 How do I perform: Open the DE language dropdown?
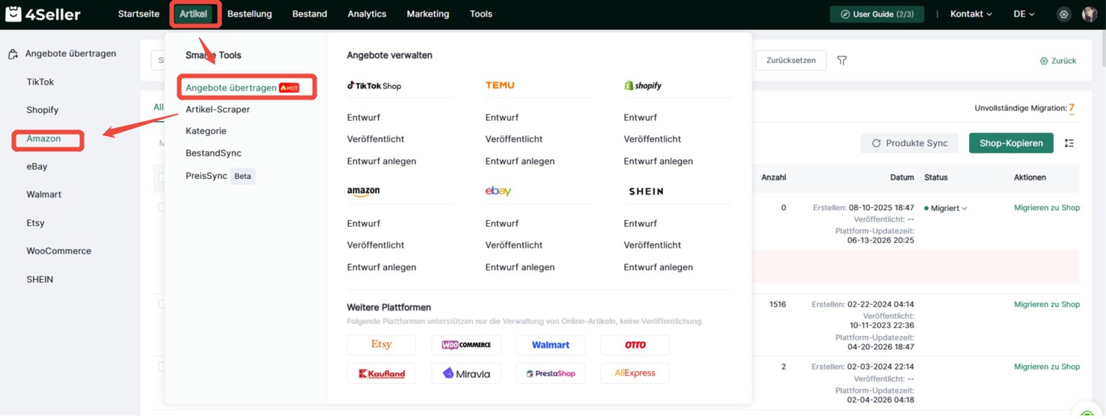[x=1024, y=14]
